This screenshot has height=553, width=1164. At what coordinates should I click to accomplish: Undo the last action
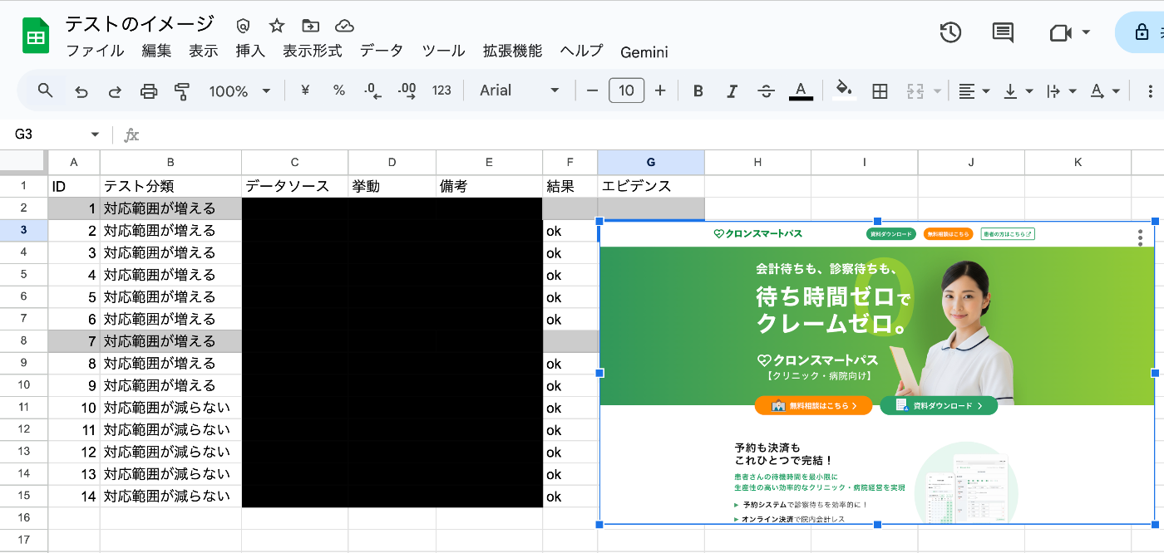81,91
